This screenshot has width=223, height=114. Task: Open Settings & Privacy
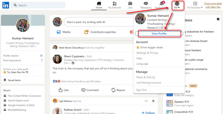(147, 53)
